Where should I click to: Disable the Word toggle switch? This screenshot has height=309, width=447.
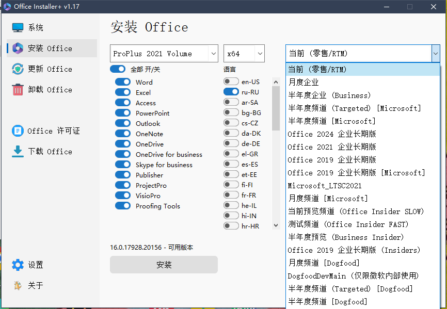click(123, 82)
